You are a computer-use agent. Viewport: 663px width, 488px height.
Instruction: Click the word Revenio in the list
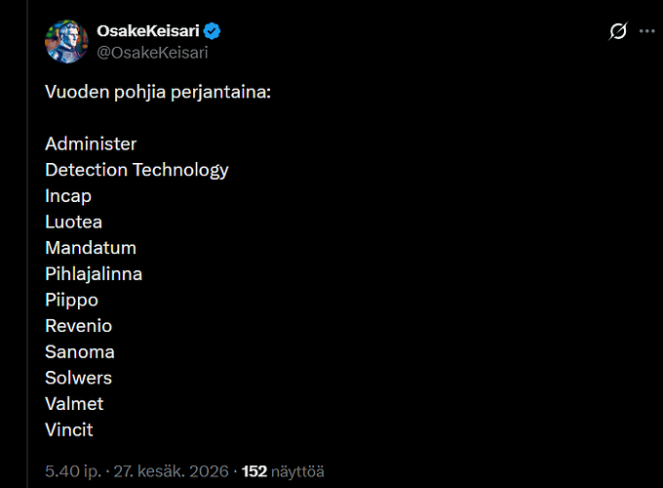tap(78, 326)
